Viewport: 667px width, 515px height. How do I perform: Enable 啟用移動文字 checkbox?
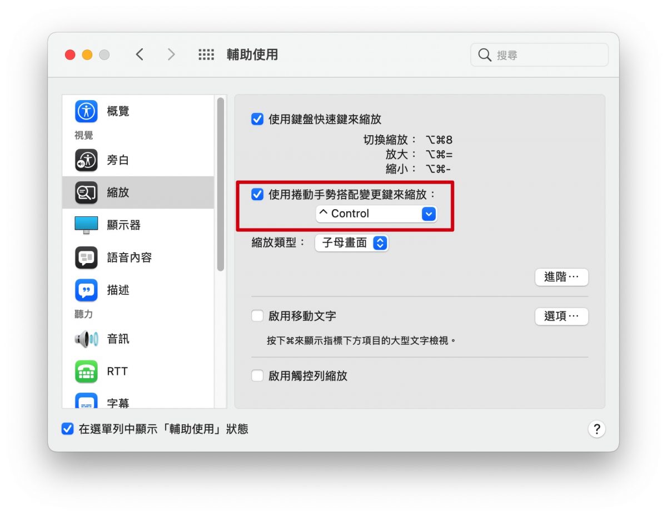pos(257,316)
